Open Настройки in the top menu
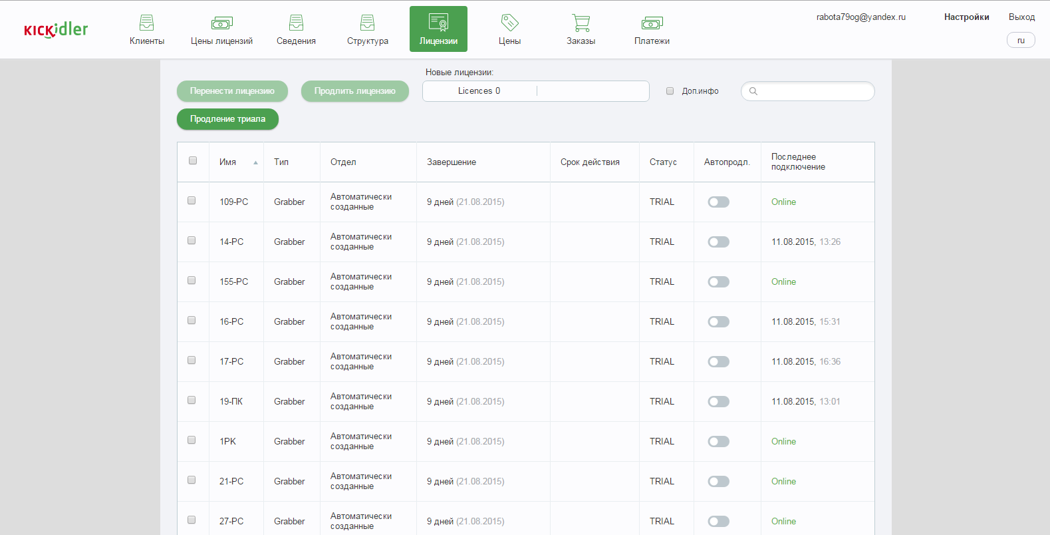Screen dimensions: 1050x535 point(966,17)
